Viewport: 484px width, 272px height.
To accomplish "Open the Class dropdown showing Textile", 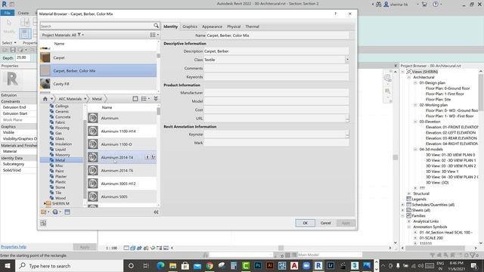I will [347, 60].
